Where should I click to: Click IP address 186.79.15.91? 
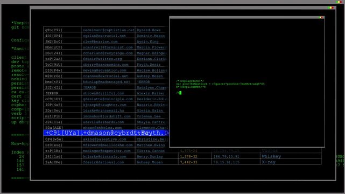[226, 157]
